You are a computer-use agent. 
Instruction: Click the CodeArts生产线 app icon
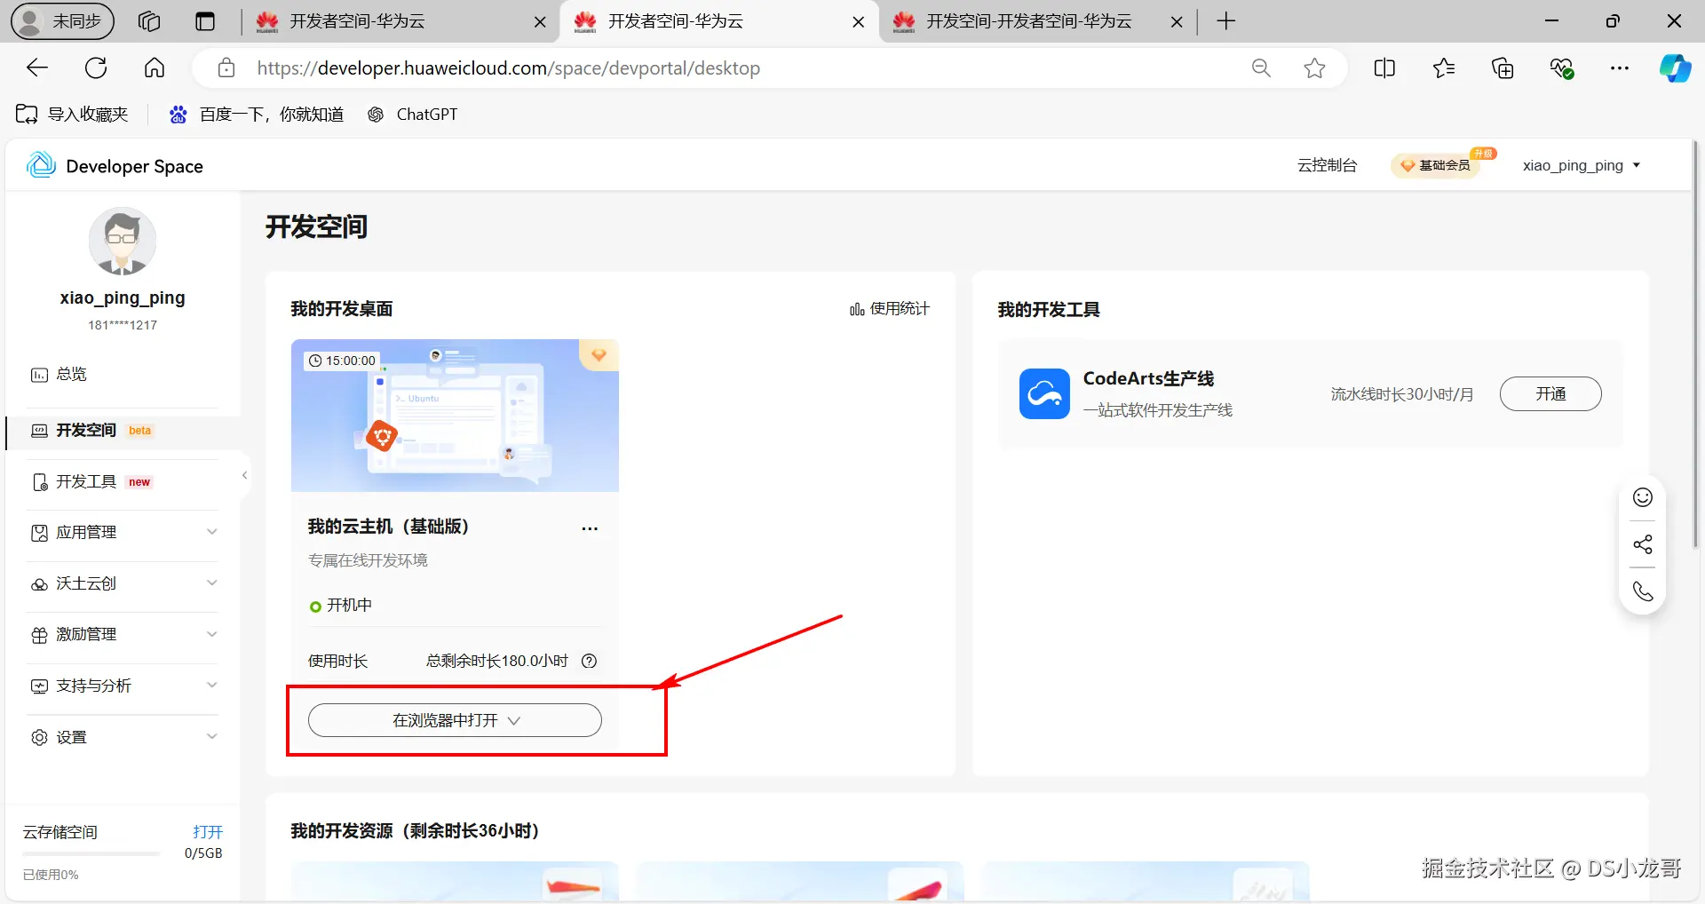(1044, 393)
